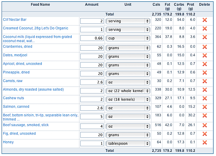Edit the amount field for Clif Nectar Bar
Image resolution: width=216 pixels, height=156 pixels.
pos(92,21)
